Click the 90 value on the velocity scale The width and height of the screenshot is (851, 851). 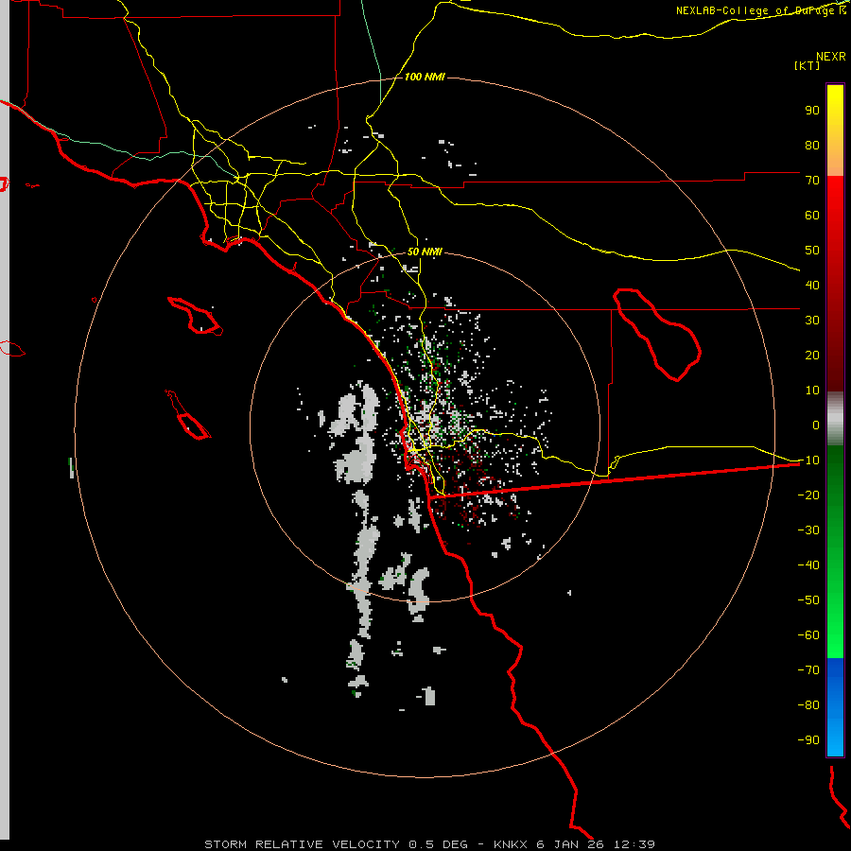pyautogui.click(x=812, y=111)
